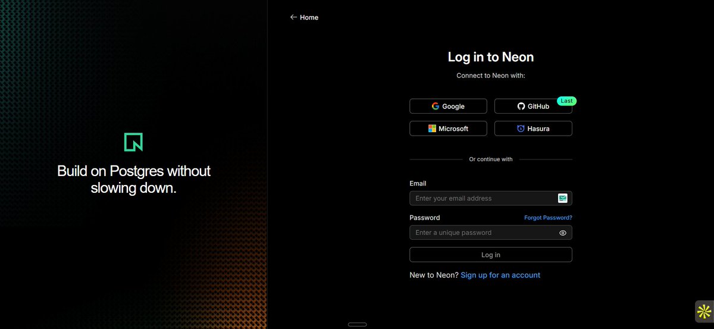The image size is (714, 329).
Task: Toggle password visibility with the eye icon
Action: coord(563,233)
